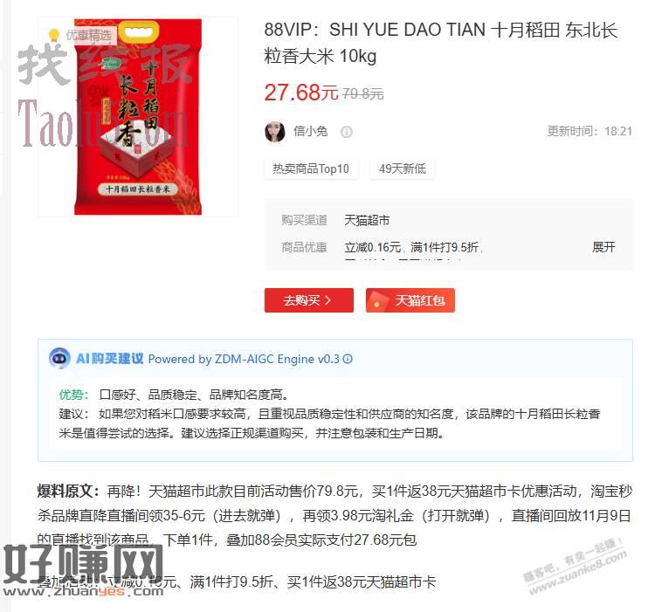Image resolution: width=648 pixels, height=612 pixels.
Task: Open the rice bag product image
Action: coord(138,117)
